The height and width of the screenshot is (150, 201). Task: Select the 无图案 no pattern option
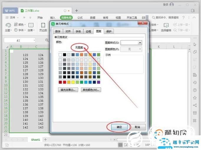coord(79,48)
